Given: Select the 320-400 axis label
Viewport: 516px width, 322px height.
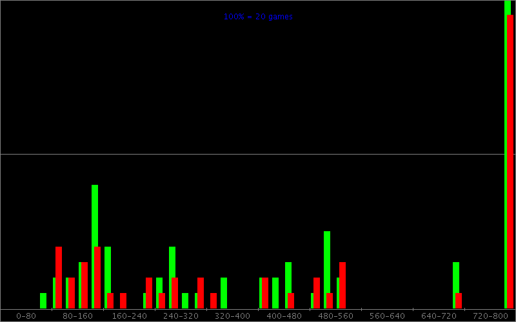Looking at the screenshot, I should [232, 316].
